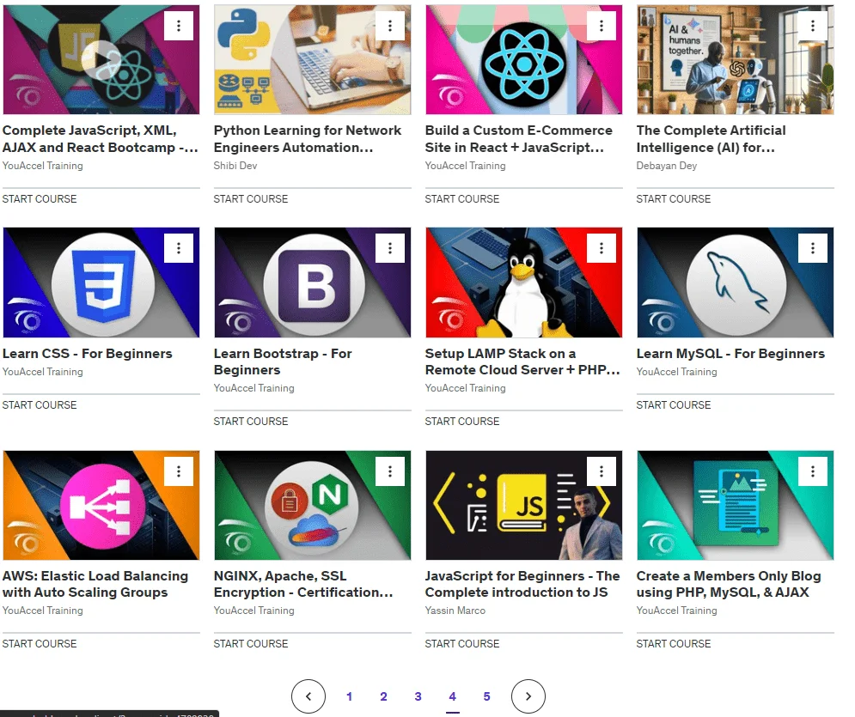Click YouAccel Training under Learn MySQL
This screenshot has height=717, width=855.
click(x=676, y=372)
